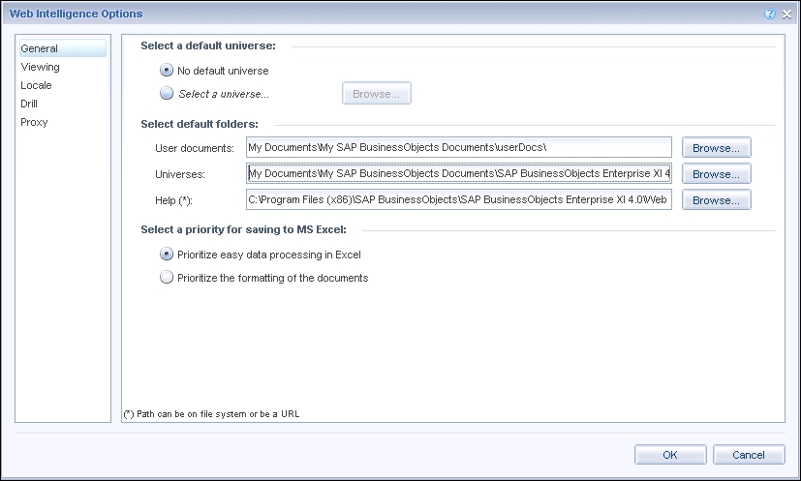Switch to the Viewing options

(x=40, y=67)
